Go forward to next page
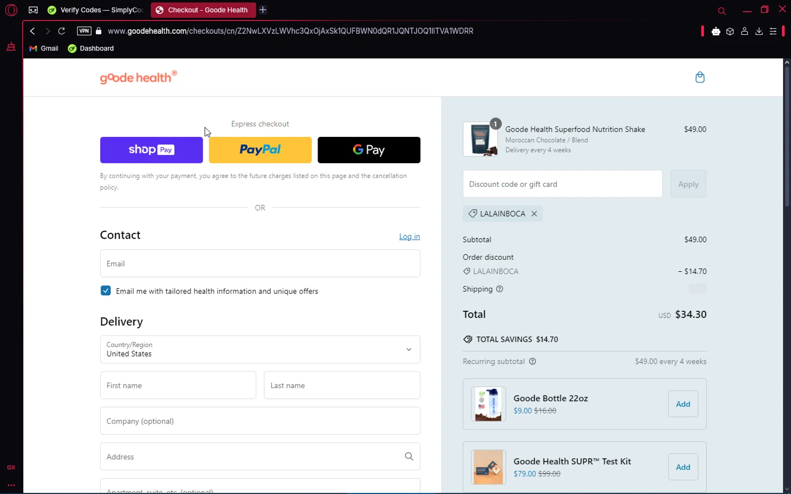 tap(47, 31)
